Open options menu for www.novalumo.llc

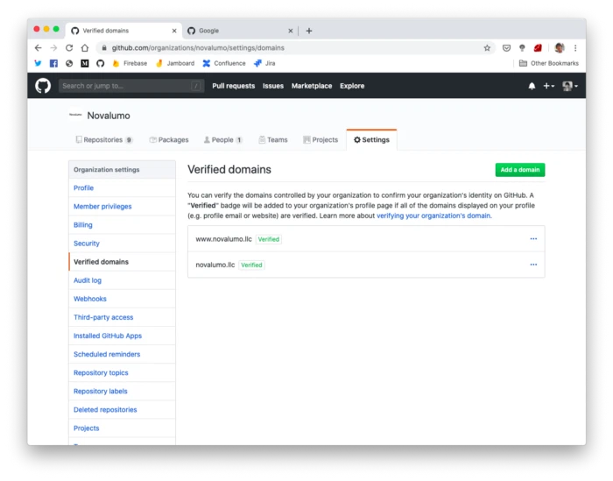point(533,238)
